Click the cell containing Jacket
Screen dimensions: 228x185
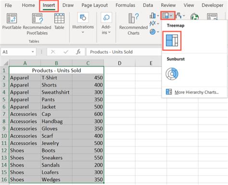click(x=56, y=107)
